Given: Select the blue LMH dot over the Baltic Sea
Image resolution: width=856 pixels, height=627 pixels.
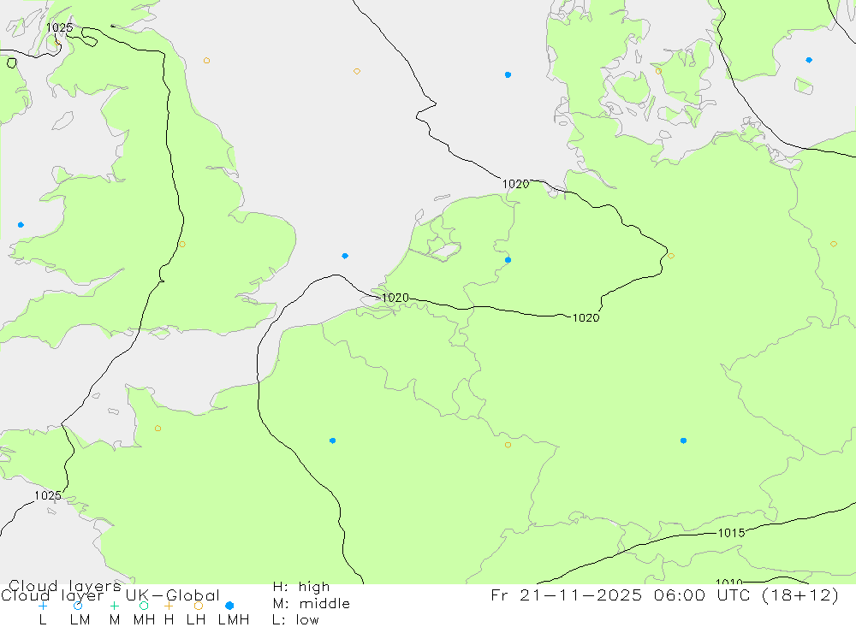Looking at the screenshot, I should click(809, 60).
